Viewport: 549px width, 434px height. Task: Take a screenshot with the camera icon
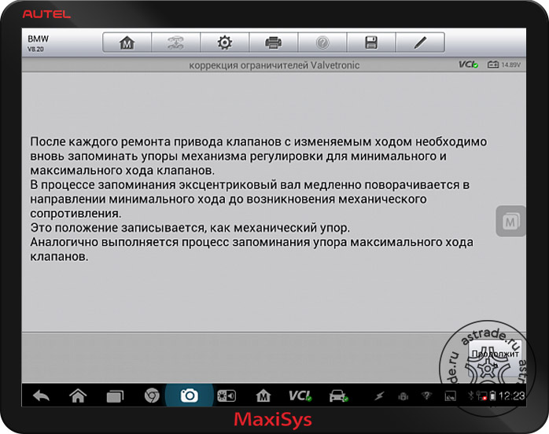point(189,395)
